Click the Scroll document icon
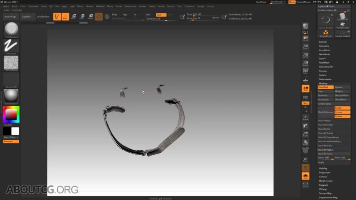356x200 pixels. [x=306, y=38]
